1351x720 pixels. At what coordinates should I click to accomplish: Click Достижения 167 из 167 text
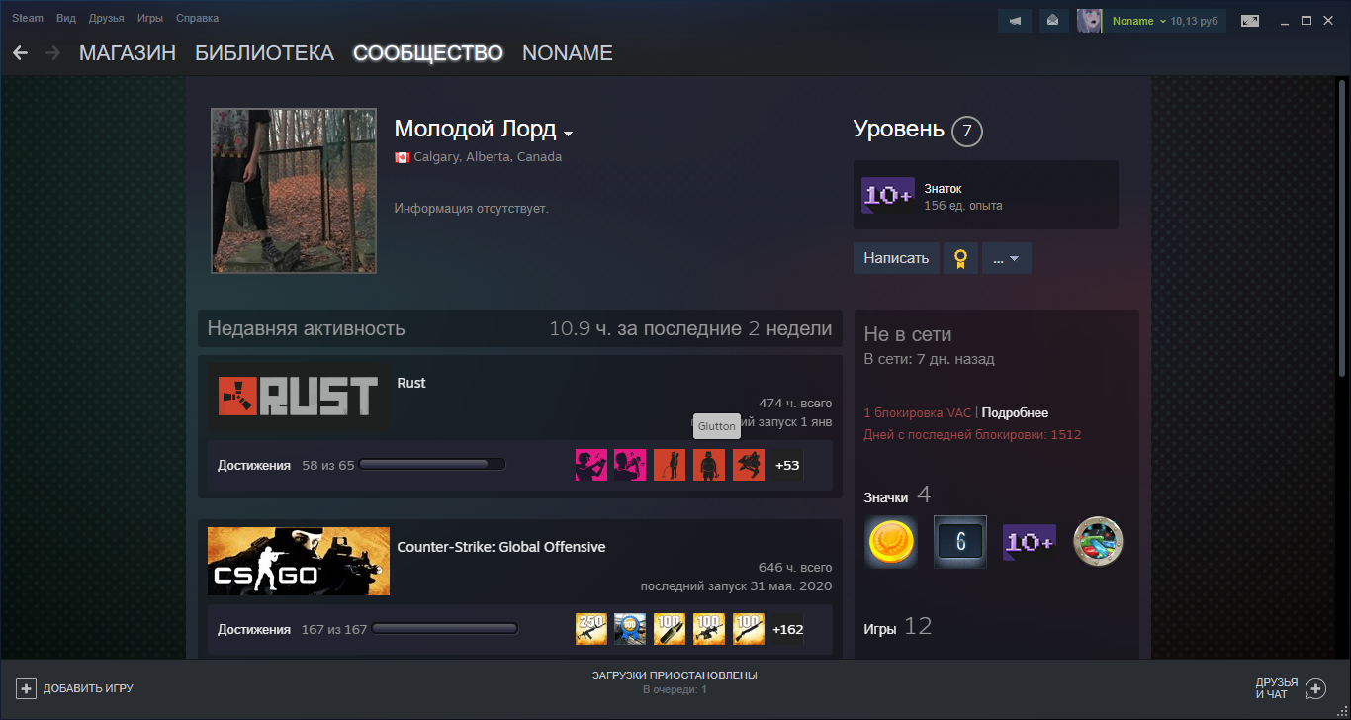click(292, 629)
